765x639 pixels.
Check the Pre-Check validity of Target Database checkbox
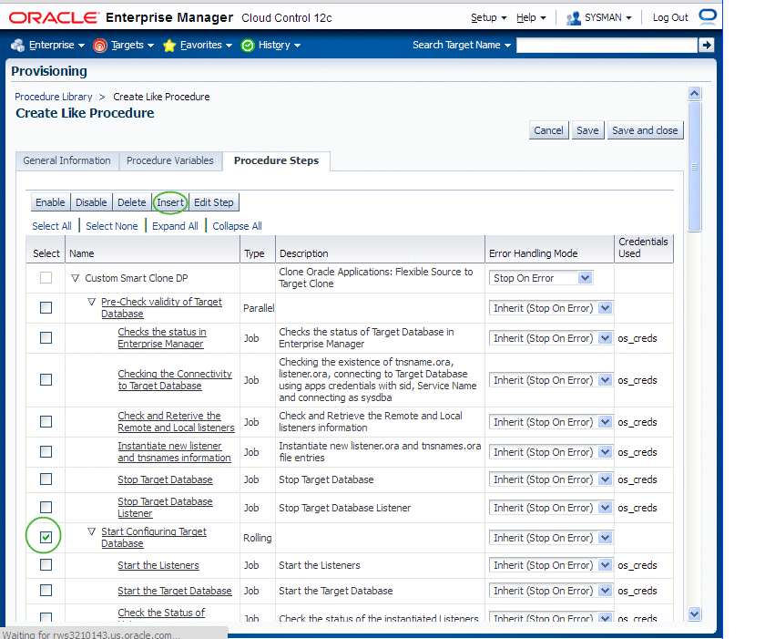pos(46,307)
